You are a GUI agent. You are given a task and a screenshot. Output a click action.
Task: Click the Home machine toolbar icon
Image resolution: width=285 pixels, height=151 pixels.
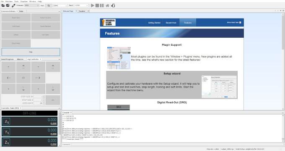[x=107, y=5]
